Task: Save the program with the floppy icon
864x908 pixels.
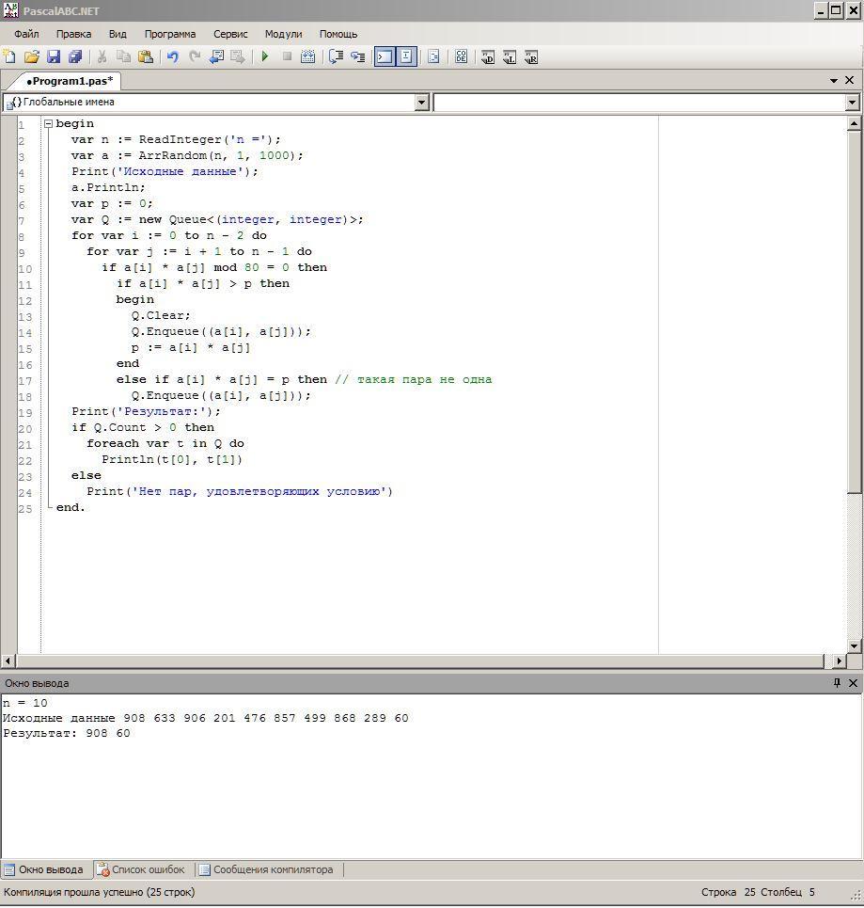Action: [54, 57]
